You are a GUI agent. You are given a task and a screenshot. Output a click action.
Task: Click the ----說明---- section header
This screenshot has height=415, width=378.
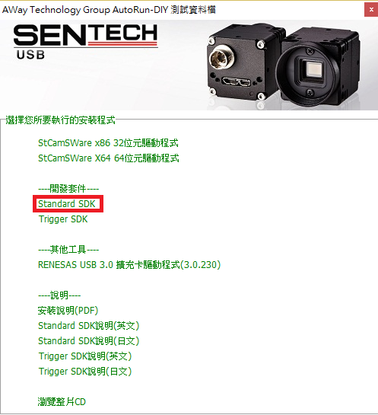pyautogui.click(x=59, y=295)
